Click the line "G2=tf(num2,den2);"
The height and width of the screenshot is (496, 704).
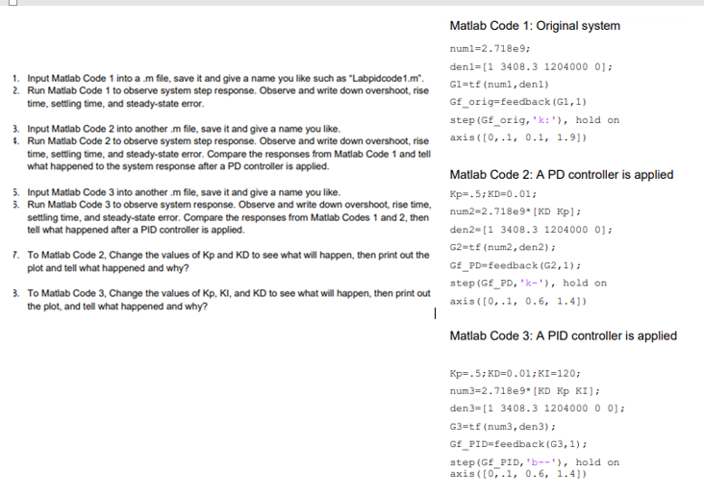[x=502, y=247]
